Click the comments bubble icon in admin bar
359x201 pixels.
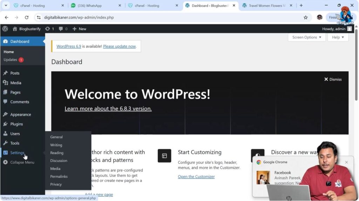click(x=61, y=29)
